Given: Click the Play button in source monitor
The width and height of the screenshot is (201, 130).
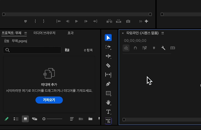Looking at the screenshot, I should pyautogui.click(x=77, y=21).
